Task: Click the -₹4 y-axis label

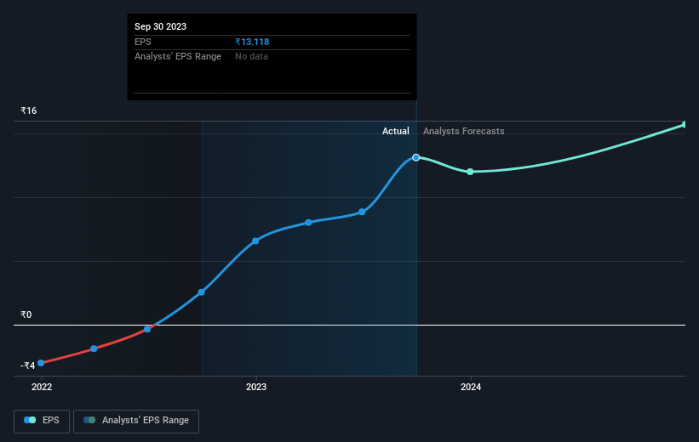Action: (x=27, y=365)
